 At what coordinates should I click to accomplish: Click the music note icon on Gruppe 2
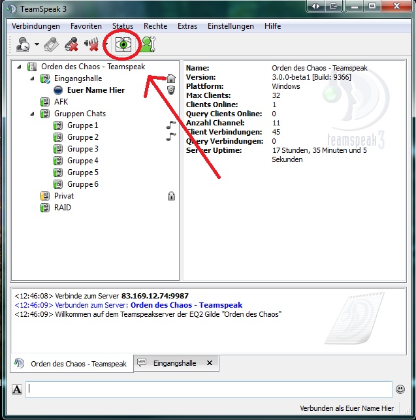click(x=171, y=137)
